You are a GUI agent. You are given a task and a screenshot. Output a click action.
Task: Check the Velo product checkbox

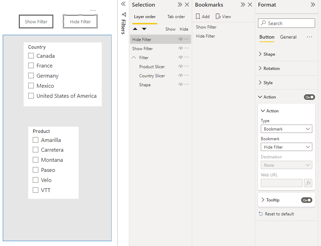36,180
